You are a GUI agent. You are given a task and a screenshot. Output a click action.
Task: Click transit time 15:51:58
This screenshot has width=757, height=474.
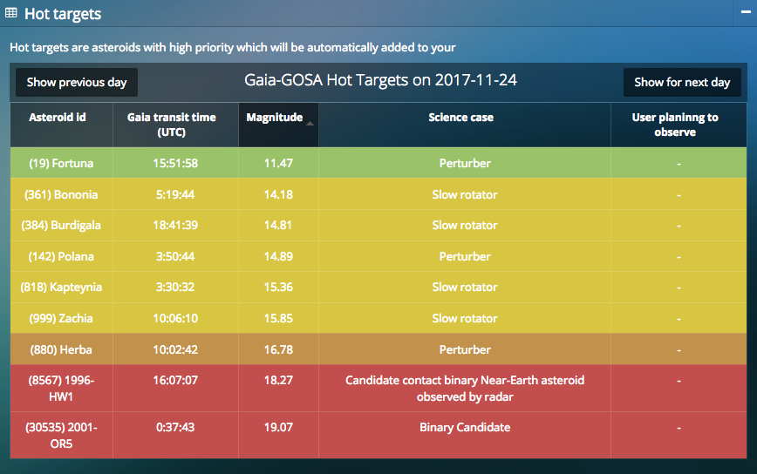coord(175,164)
